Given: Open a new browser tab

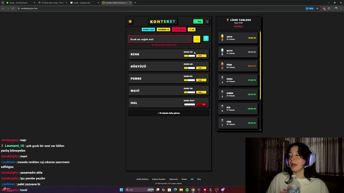Looking at the screenshot, I should click(x=135, y=3).
